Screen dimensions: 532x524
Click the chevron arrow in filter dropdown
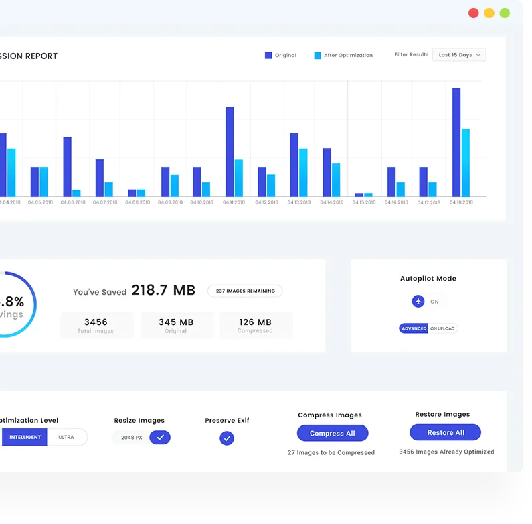click(x=478, y=55)
